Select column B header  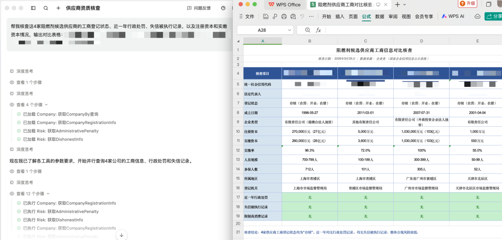pos(310,41)
